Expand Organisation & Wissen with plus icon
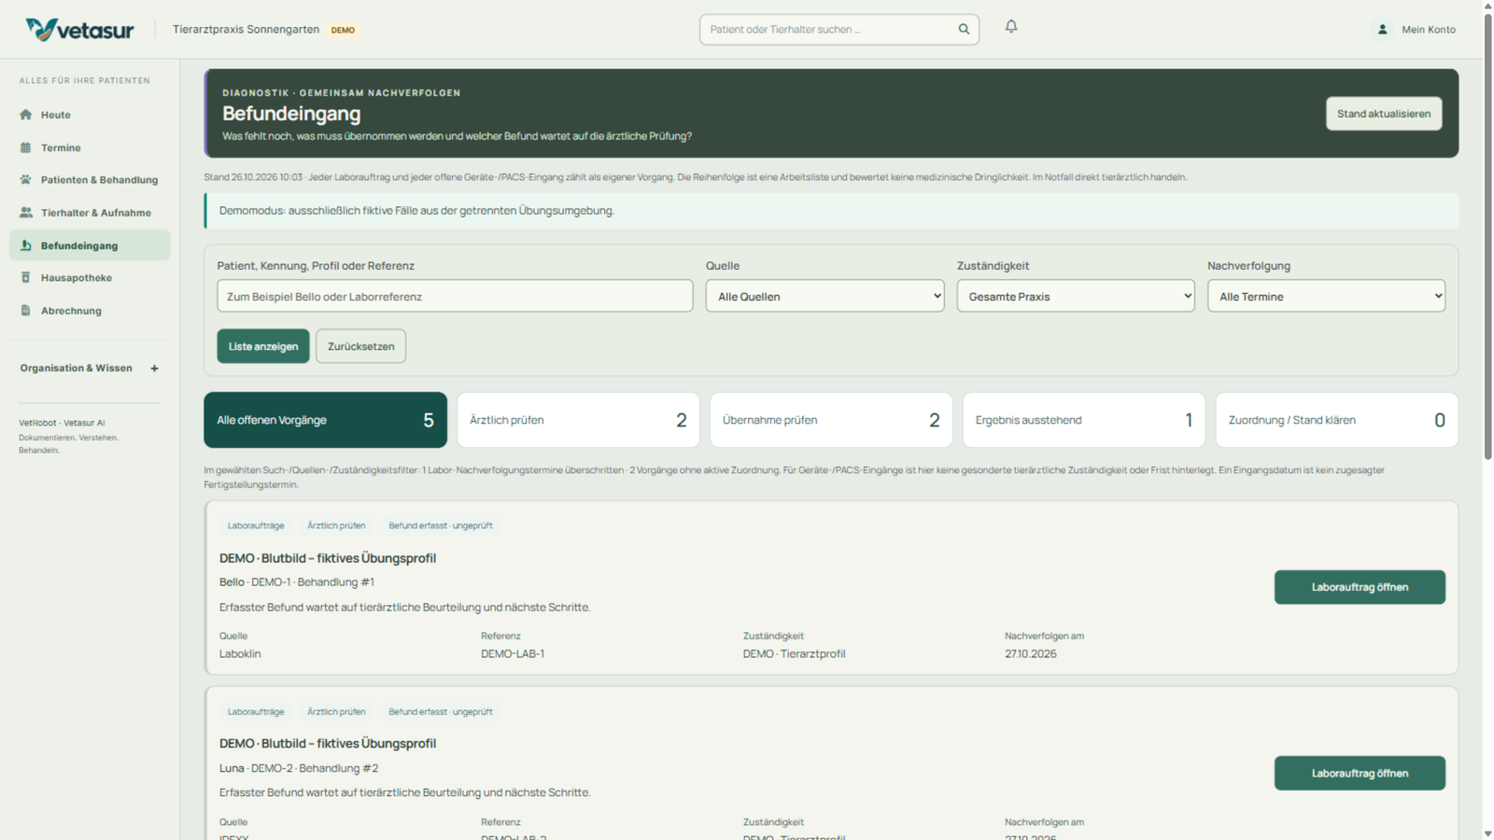This screenshot has height=840, width=1494. coord(155,368)
